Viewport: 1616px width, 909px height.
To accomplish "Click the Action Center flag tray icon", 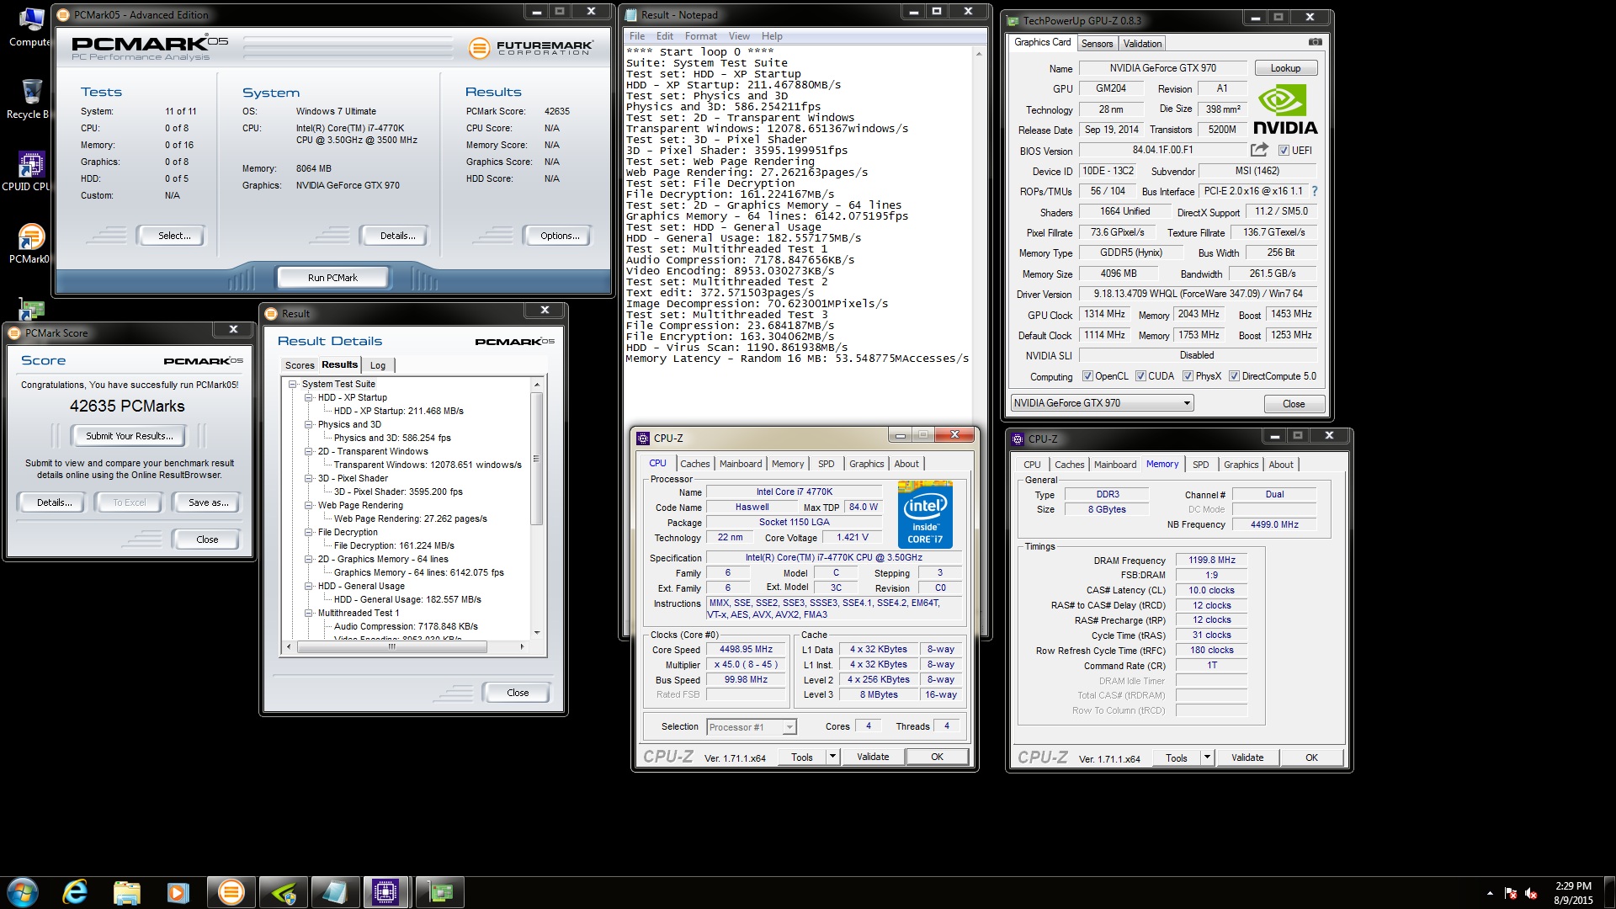I will pos(1511,893).
